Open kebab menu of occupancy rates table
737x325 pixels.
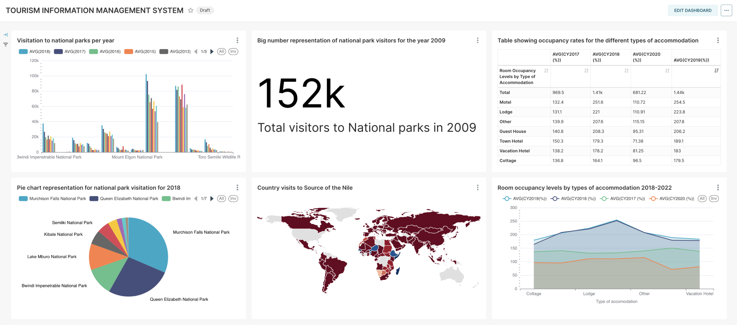718,41
